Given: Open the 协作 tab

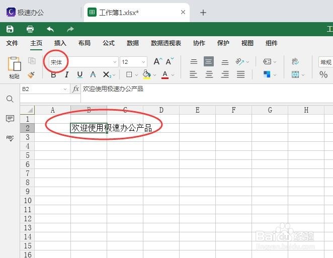Looking at the screenshot, I should 199,43.
